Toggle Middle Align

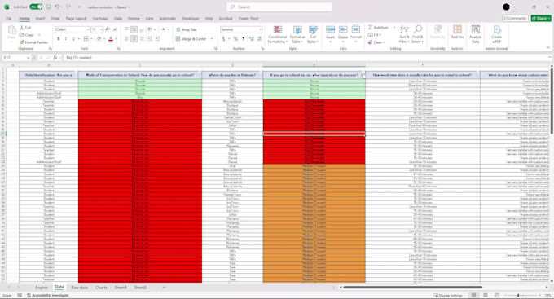tap(134, 29)
